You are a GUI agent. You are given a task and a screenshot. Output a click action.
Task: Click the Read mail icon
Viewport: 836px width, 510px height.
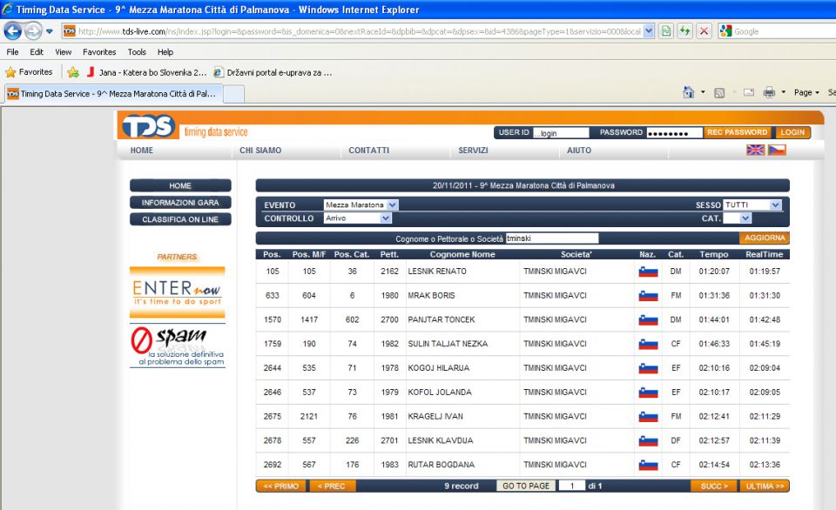[x=749, y=92]
